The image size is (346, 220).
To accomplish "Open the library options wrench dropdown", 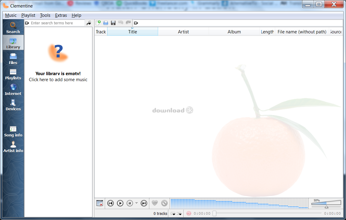I will pyautogui.click(x=89, y=23).
